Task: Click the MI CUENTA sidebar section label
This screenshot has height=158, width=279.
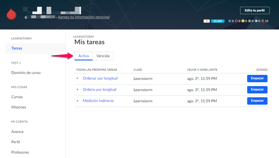Action: 19,122
